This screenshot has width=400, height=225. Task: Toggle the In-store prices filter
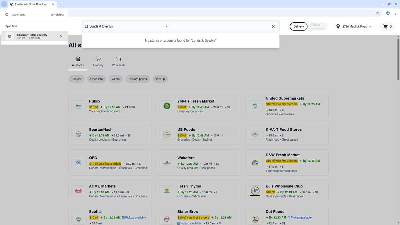tap(138, 79)
